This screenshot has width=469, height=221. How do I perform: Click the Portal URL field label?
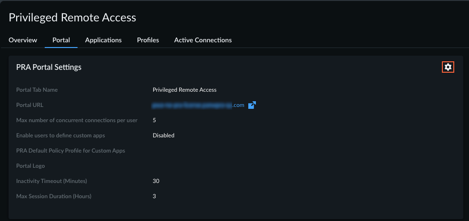(29, 105)
